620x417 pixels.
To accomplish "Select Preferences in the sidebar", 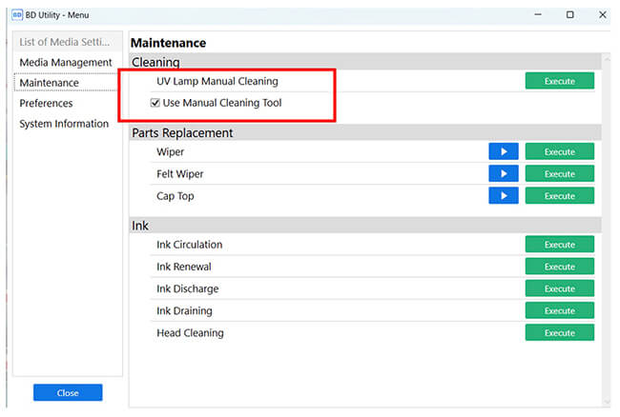I will coord(46,104).
